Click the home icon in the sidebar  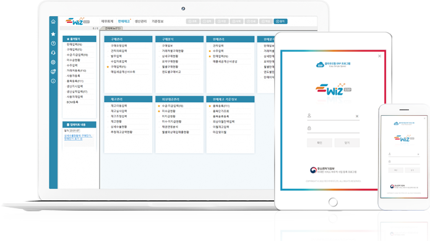point(53,22)
